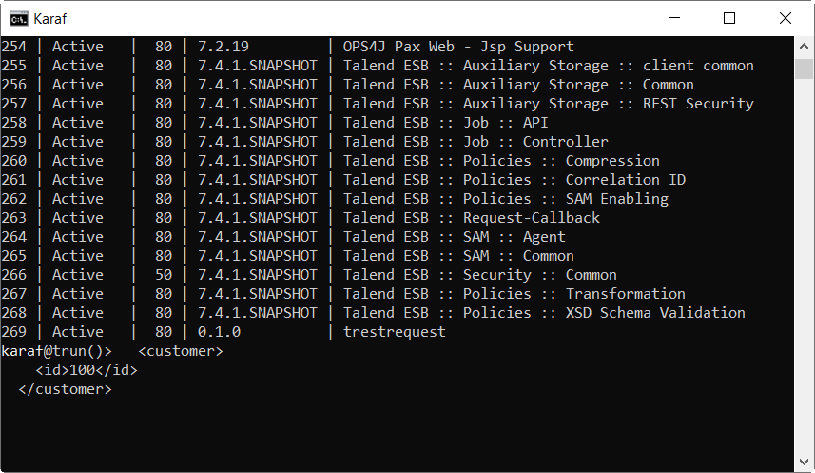
Task: Click the <id>100</id> output line
Action: tap(87, 370)
